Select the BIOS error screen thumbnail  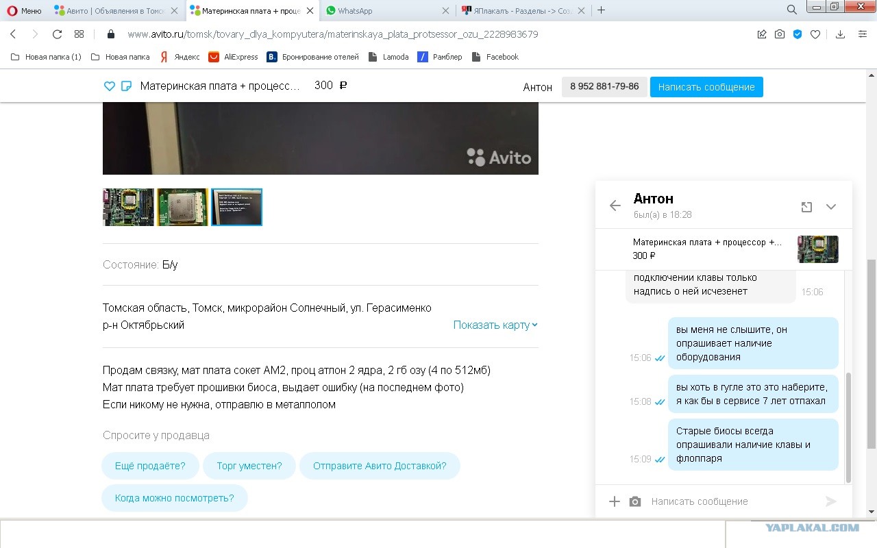(x=236, y=207)
